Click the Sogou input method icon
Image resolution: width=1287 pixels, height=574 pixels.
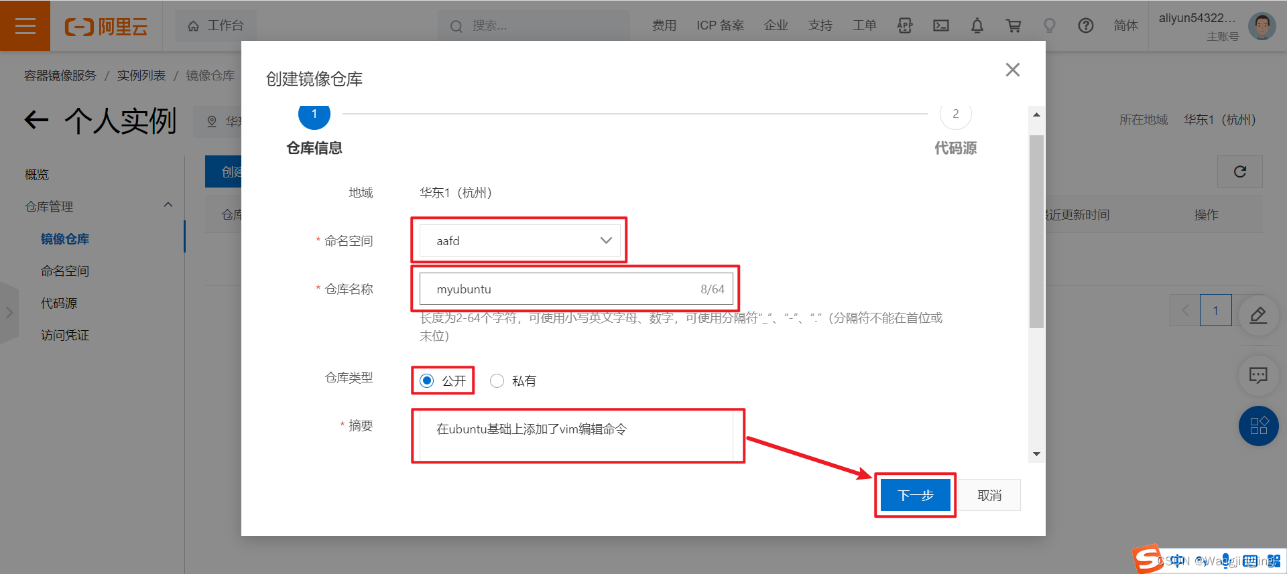1148,559
